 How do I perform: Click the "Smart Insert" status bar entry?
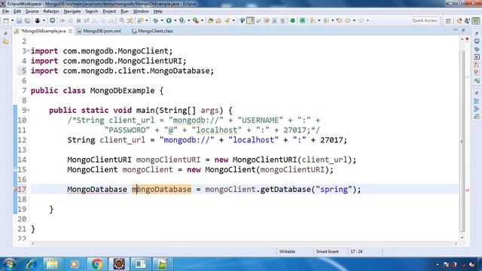pyautogui.click(x=327, y=251)
